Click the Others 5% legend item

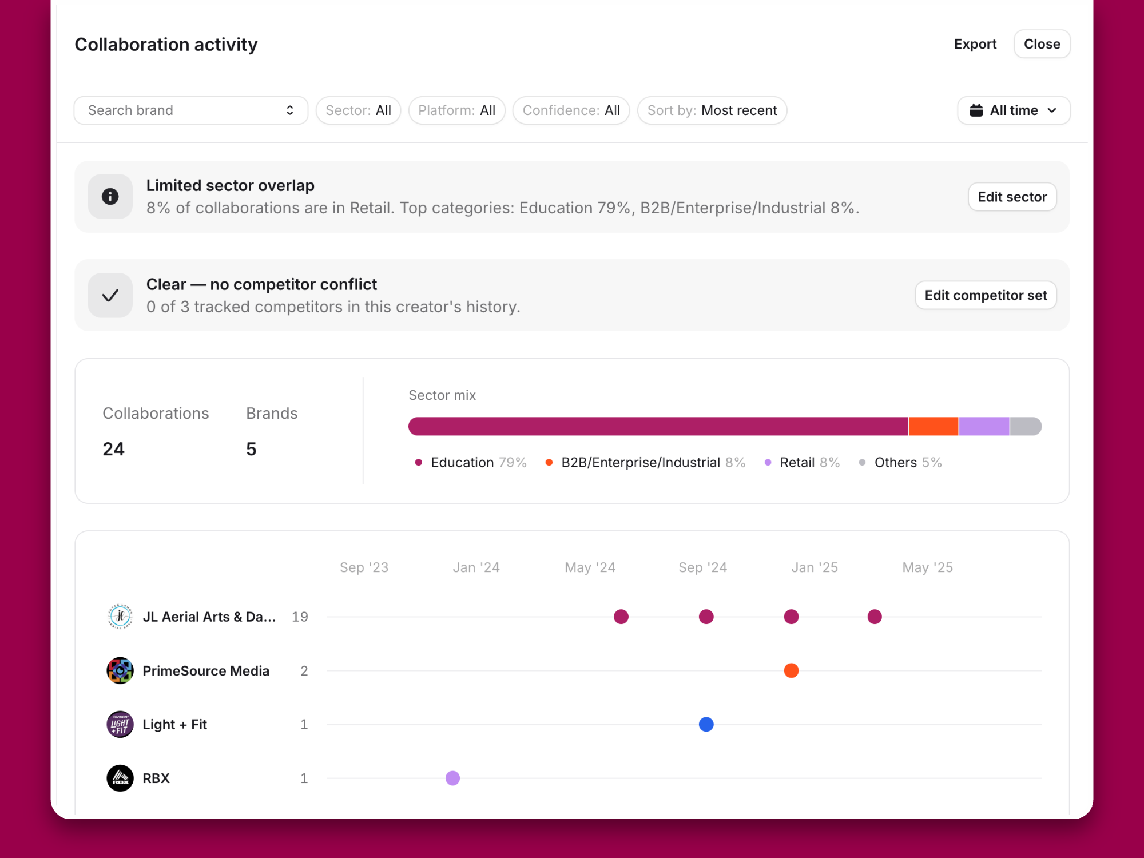[900, 462]
